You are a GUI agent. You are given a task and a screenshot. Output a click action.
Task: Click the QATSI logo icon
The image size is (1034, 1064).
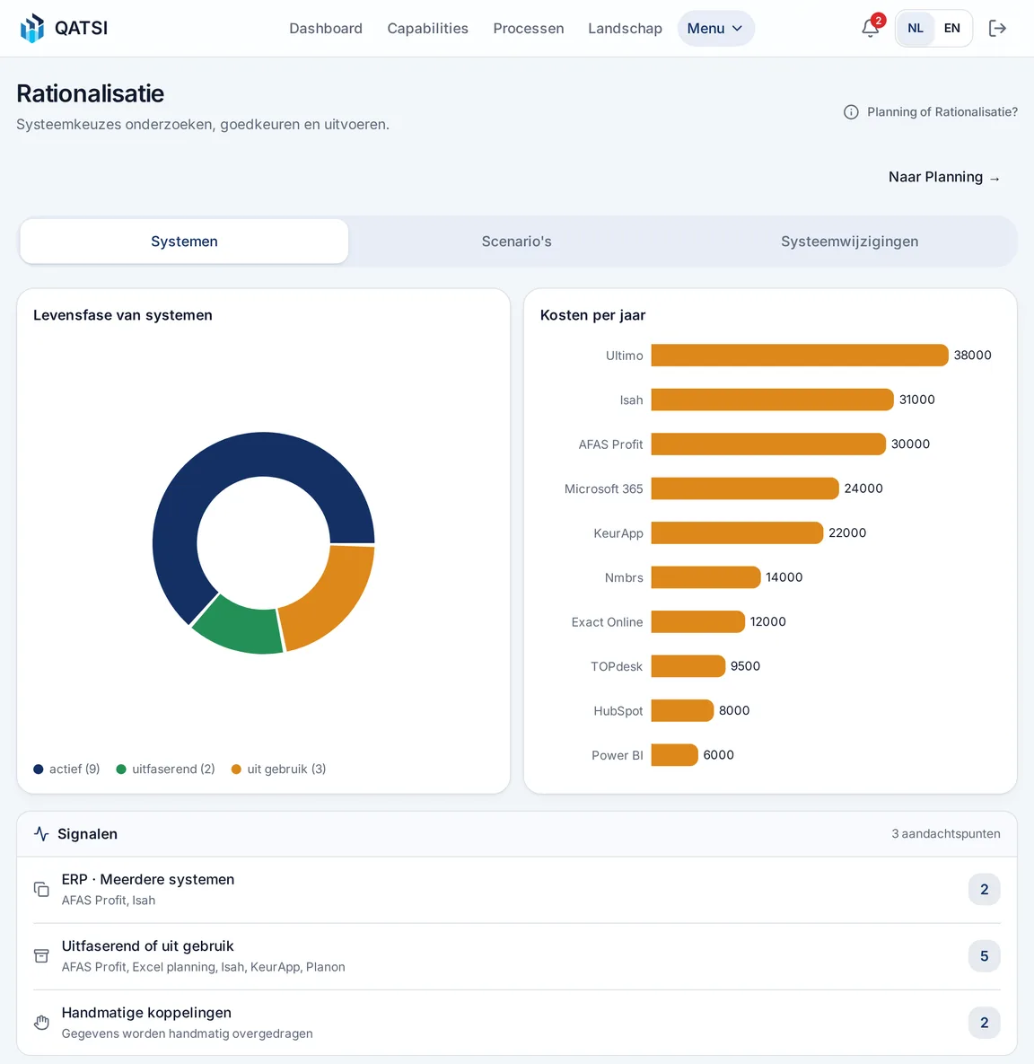click(32, 28)
